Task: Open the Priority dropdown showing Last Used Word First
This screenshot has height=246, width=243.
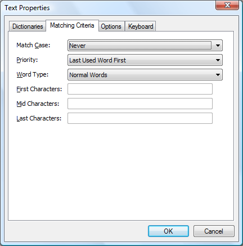Action: (x=145, y=60)
